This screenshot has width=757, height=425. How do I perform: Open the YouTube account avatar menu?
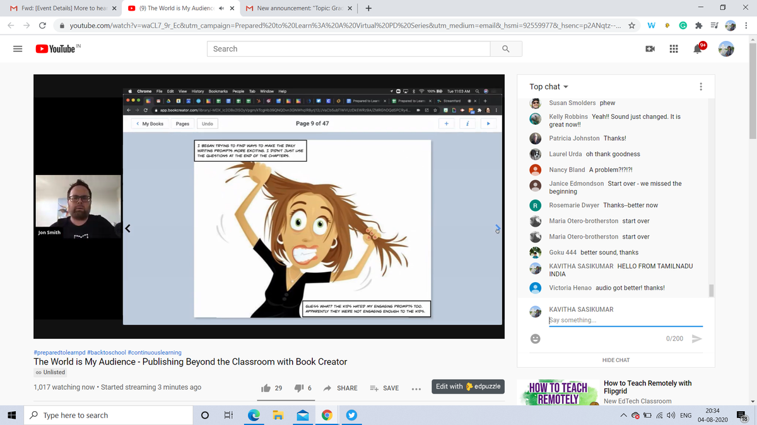(x=727, y=48)
